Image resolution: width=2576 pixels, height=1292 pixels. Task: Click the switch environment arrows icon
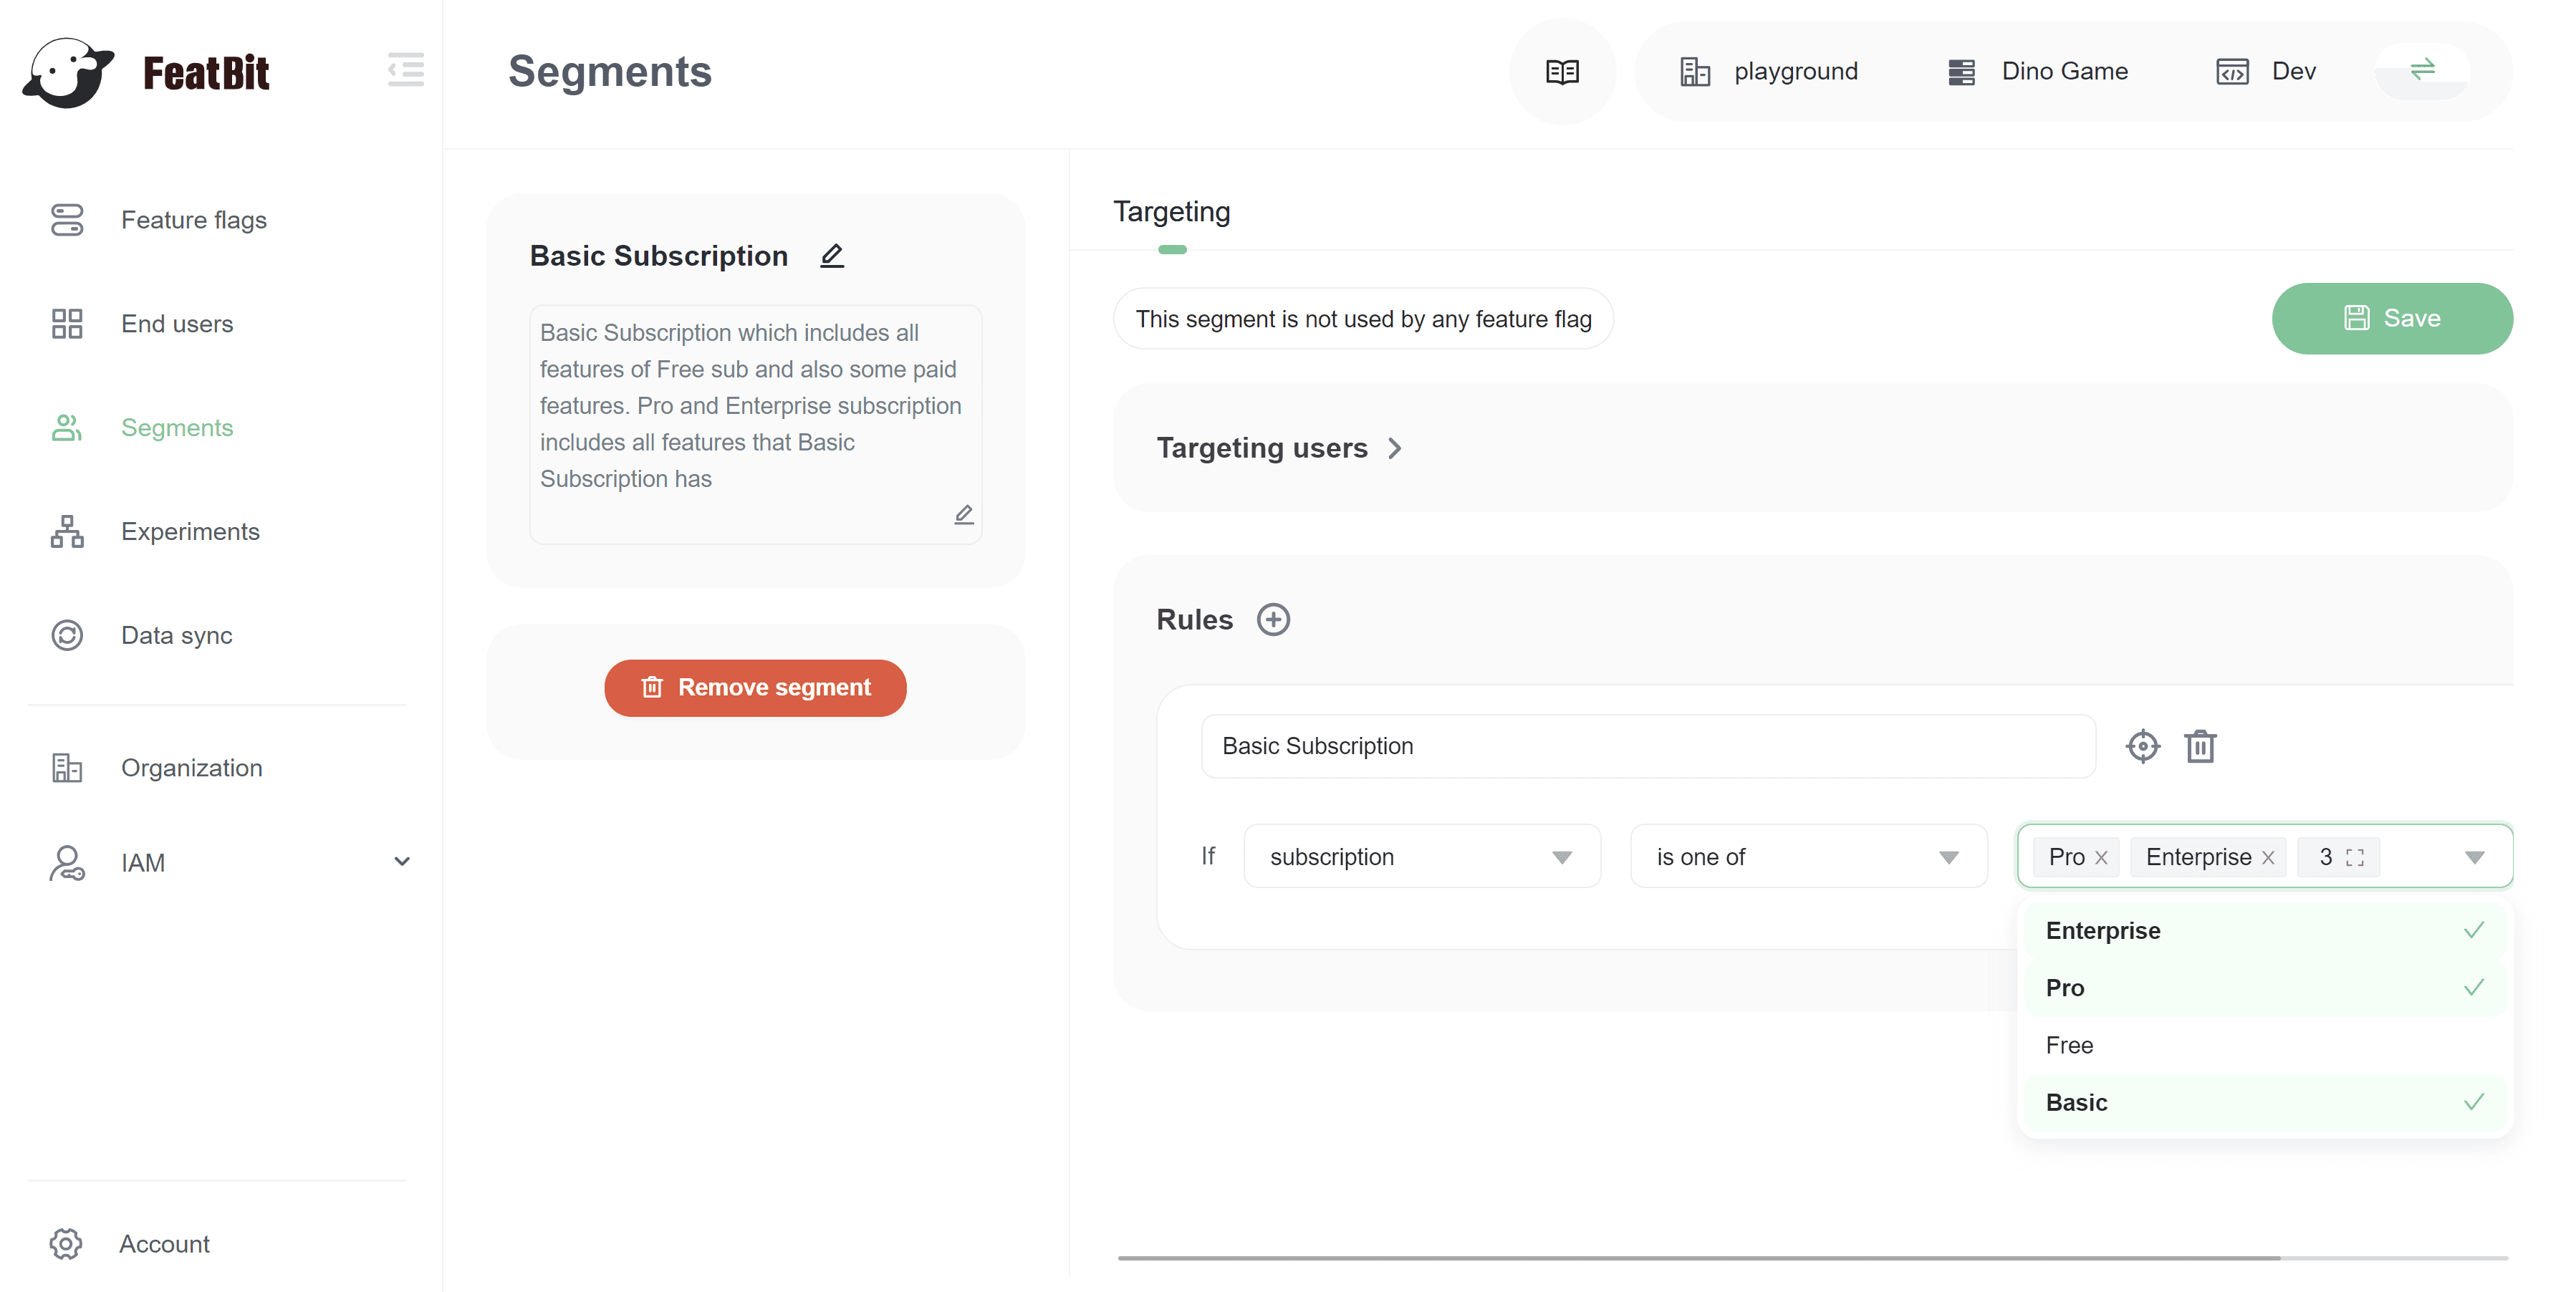(x=2421, y=69)
